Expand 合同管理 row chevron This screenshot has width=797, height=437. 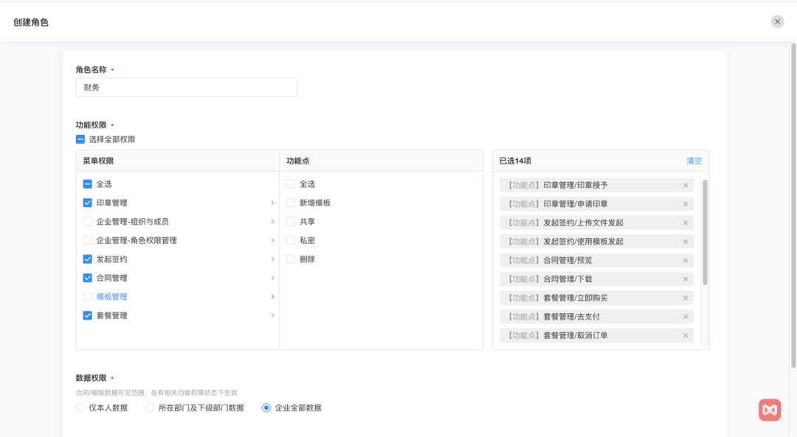[x=272, y=278]
